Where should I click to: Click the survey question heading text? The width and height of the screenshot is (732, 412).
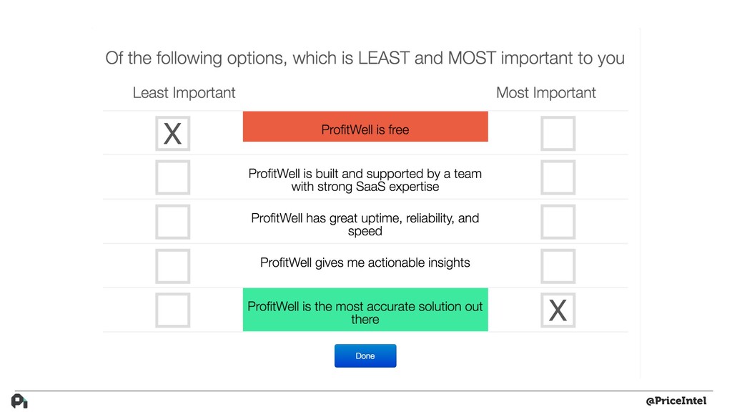click(365, 59)
